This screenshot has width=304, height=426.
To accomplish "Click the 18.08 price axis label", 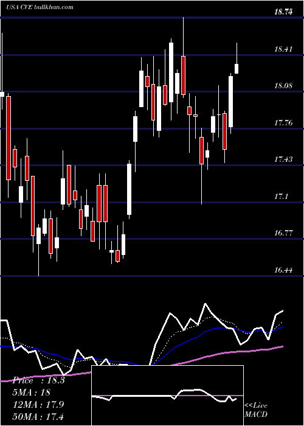I will coord(284,86).
